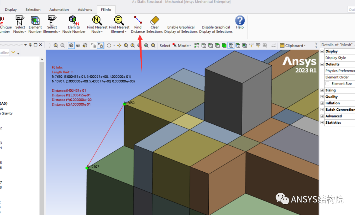Pin the Outline panel
The width and height of the screenshot is (355, 215).
tap(30, 45)
